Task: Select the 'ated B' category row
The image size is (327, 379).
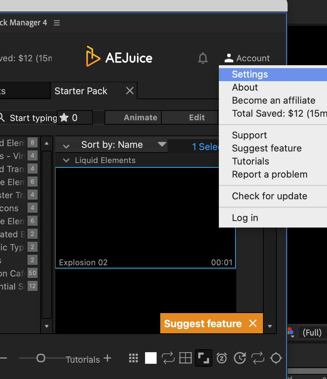Action: 19,234
